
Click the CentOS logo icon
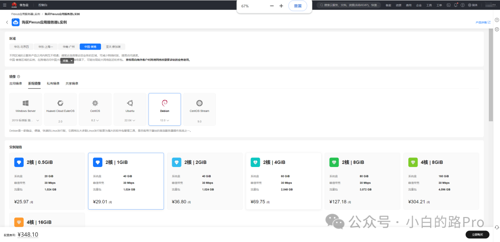95,103
